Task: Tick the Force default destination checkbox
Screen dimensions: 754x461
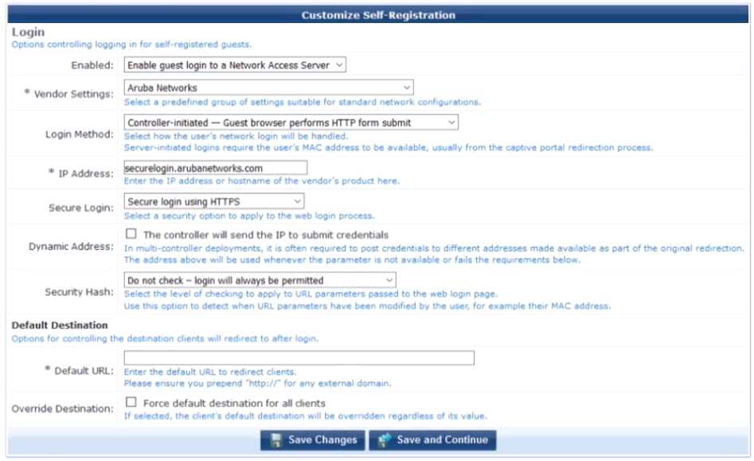Action: (131, 403)
